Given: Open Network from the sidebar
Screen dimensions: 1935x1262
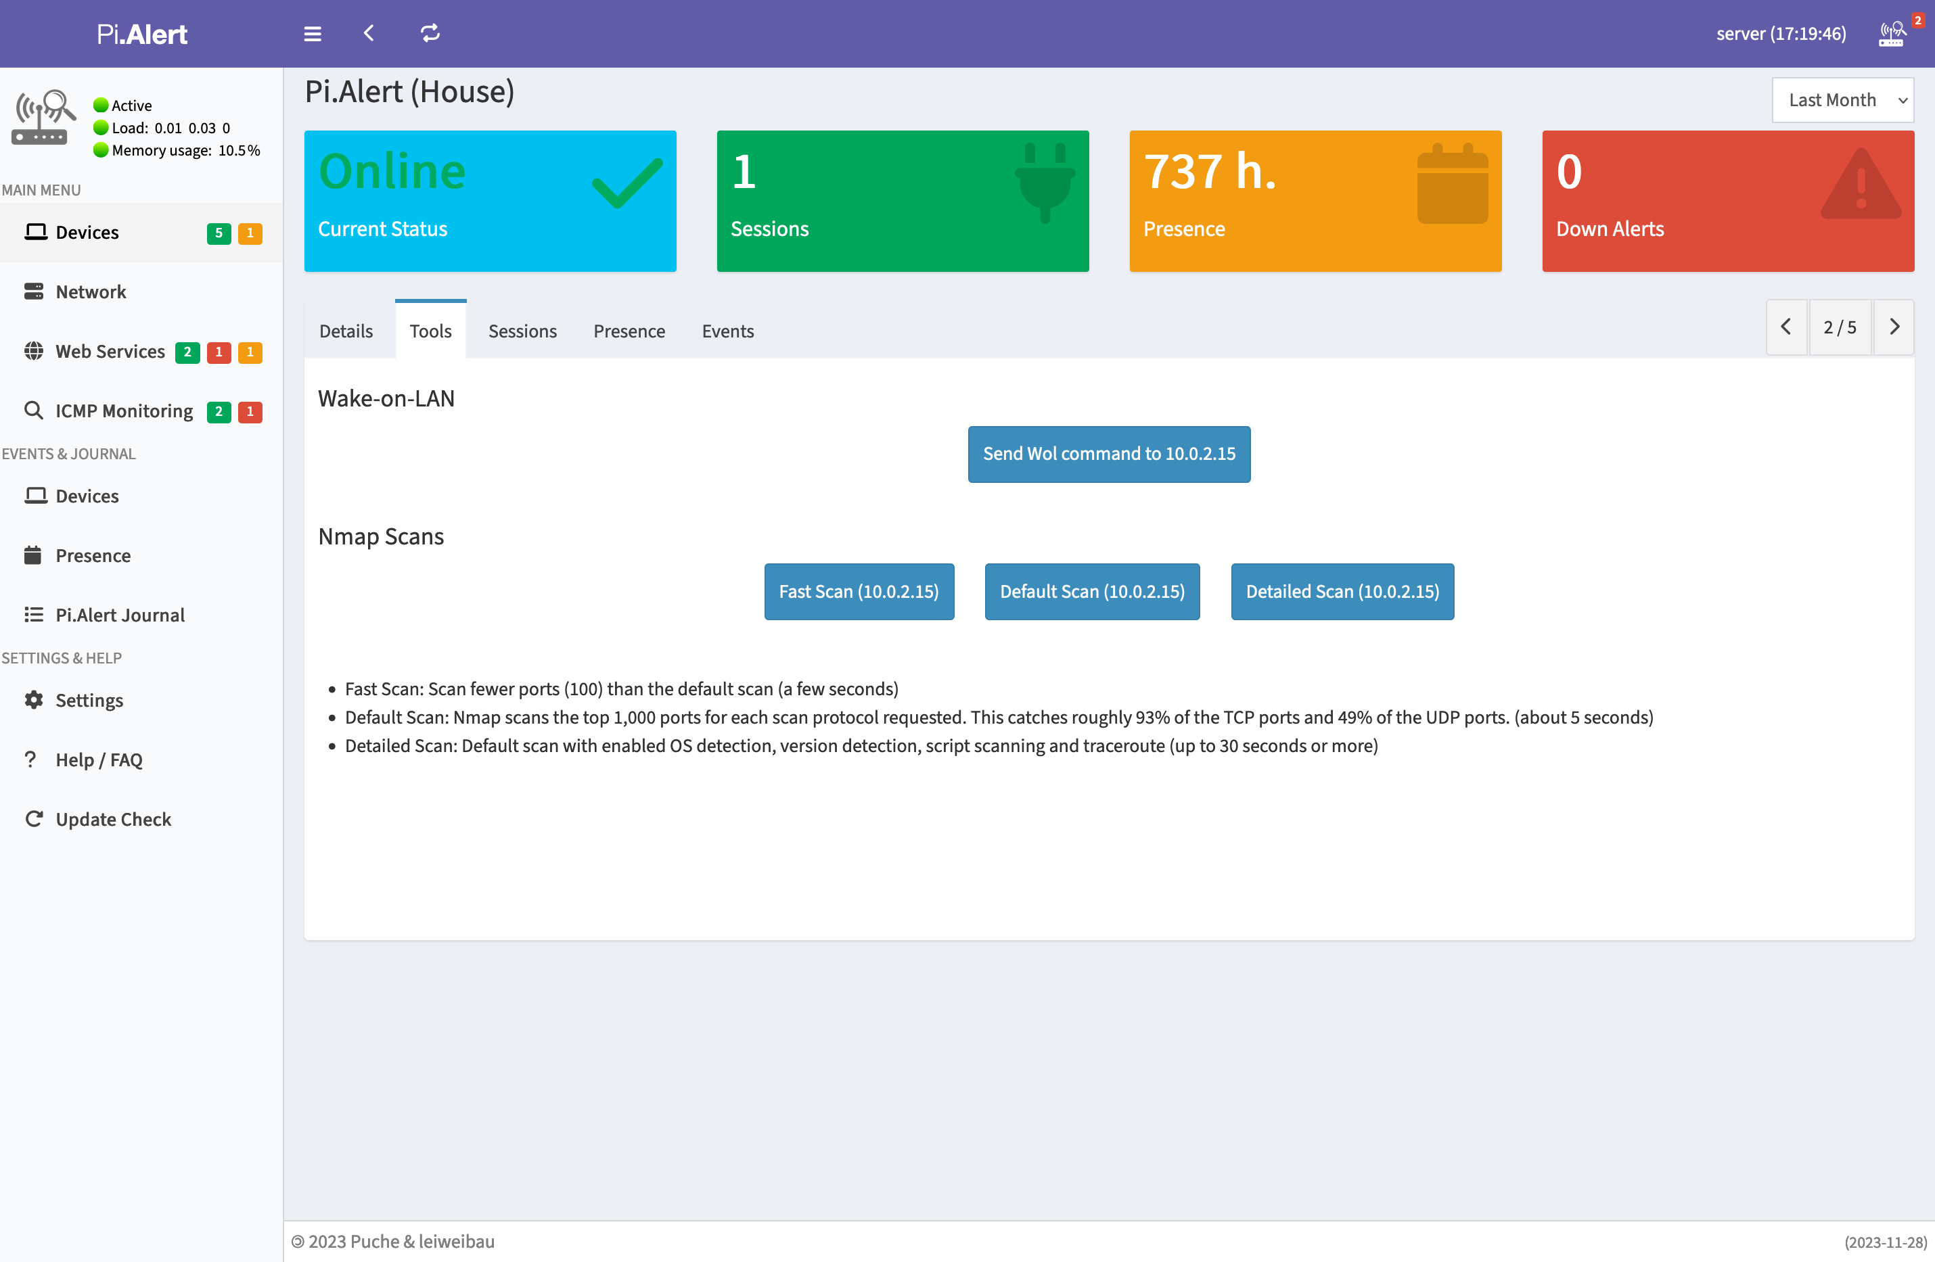Looking at the screenshot, I should coord(90,291).
